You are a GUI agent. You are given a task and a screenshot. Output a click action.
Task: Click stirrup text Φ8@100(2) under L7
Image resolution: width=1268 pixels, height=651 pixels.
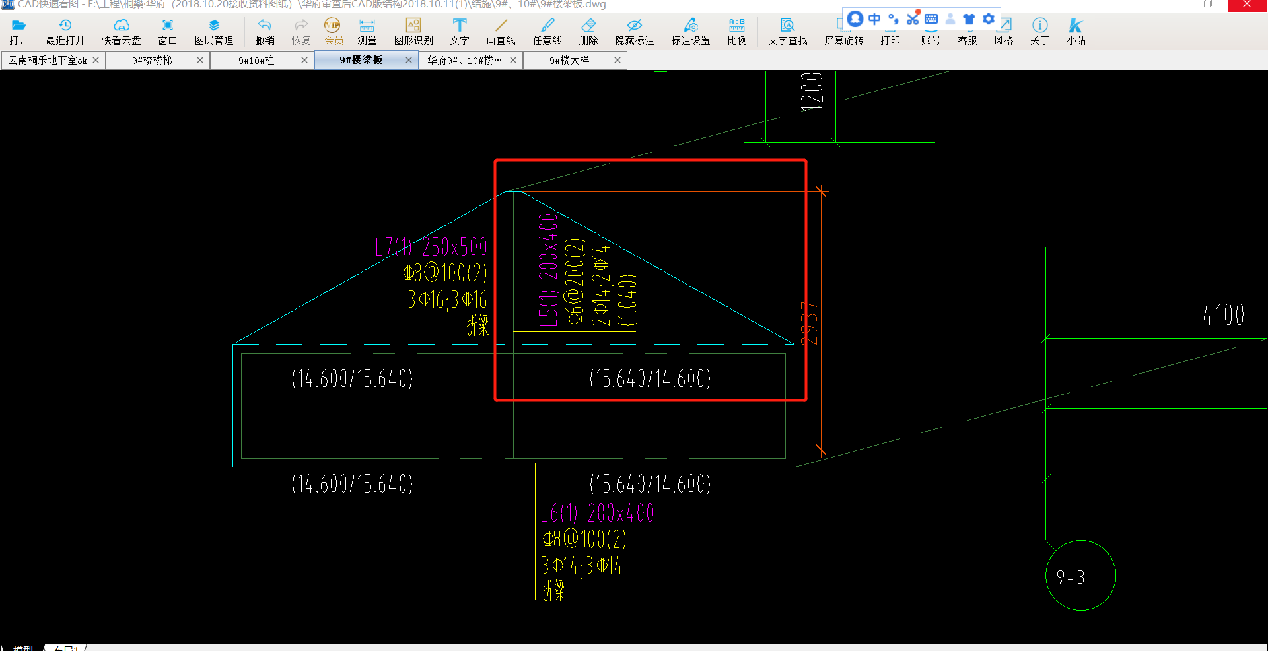(445, 273)
